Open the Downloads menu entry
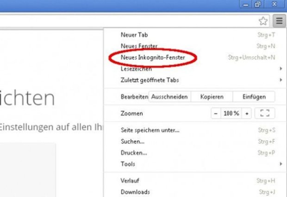Screen dimensions: 287x197 [x=195, y=192]
